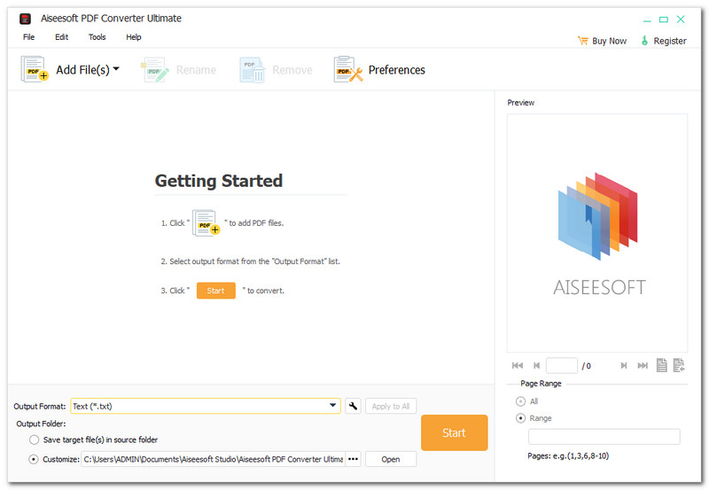Viewport: 709px width, 490px height.
Task: Select the Customize output folder option
Action: coord(35,459)
